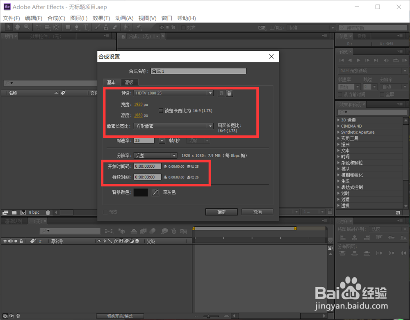Open the 像素长宽比 方形像素 dropdown
The image size is (410, 320).
173,126
